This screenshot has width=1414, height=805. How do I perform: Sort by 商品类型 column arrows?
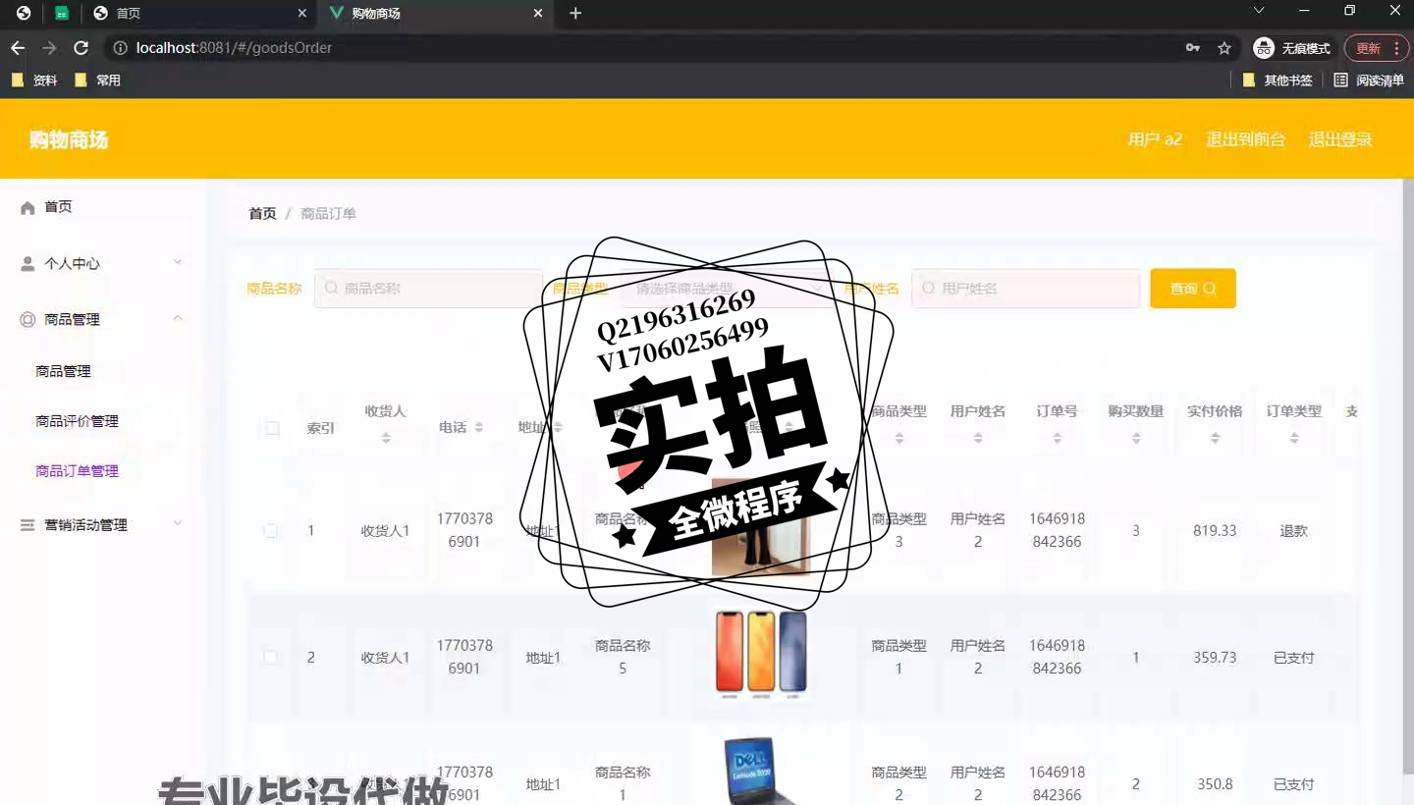[899, 438]
